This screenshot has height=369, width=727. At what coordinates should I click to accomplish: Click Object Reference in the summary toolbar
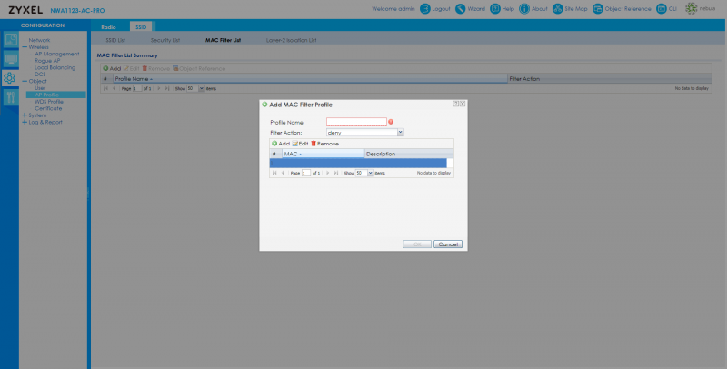pos(199,68)
